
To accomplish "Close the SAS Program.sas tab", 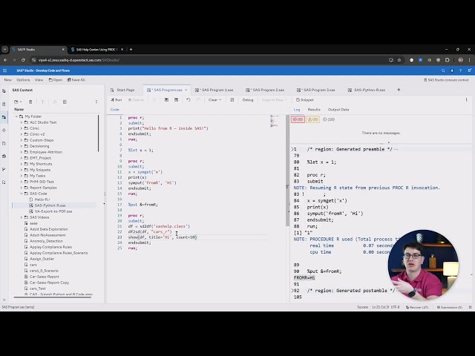I will [186, 90].
